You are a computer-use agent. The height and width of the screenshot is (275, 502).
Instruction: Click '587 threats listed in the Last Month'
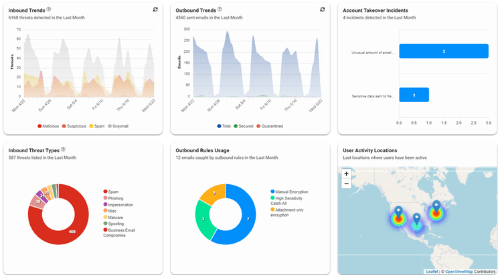tap(42, 158)
